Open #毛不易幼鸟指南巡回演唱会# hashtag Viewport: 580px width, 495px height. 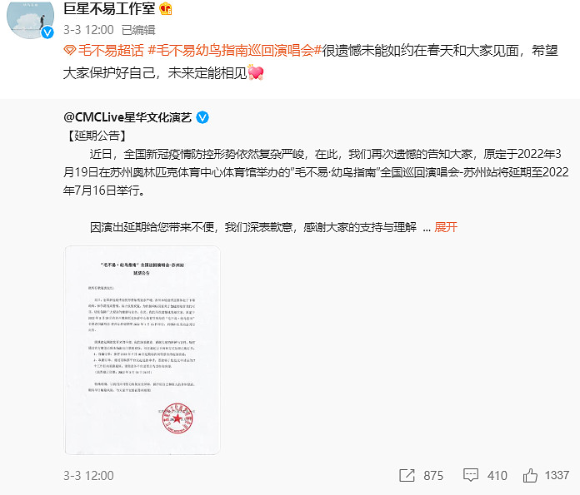point(235,50)
